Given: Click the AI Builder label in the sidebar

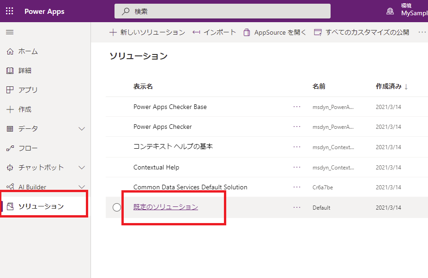Looking at the screenshot, I should click(32, 187).
